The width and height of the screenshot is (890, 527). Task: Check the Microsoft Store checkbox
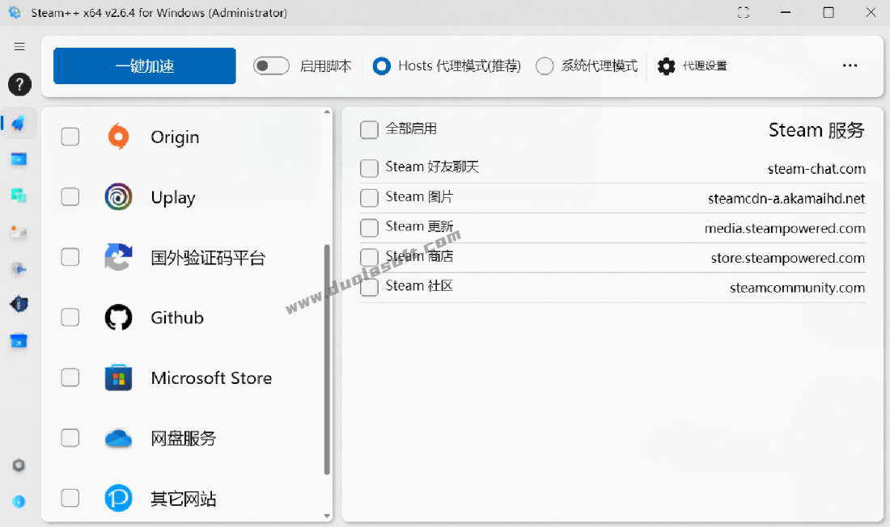tap(70, 377)
